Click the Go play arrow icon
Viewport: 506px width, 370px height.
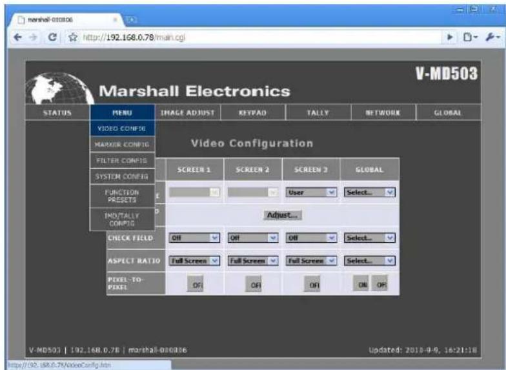(449, 37)
